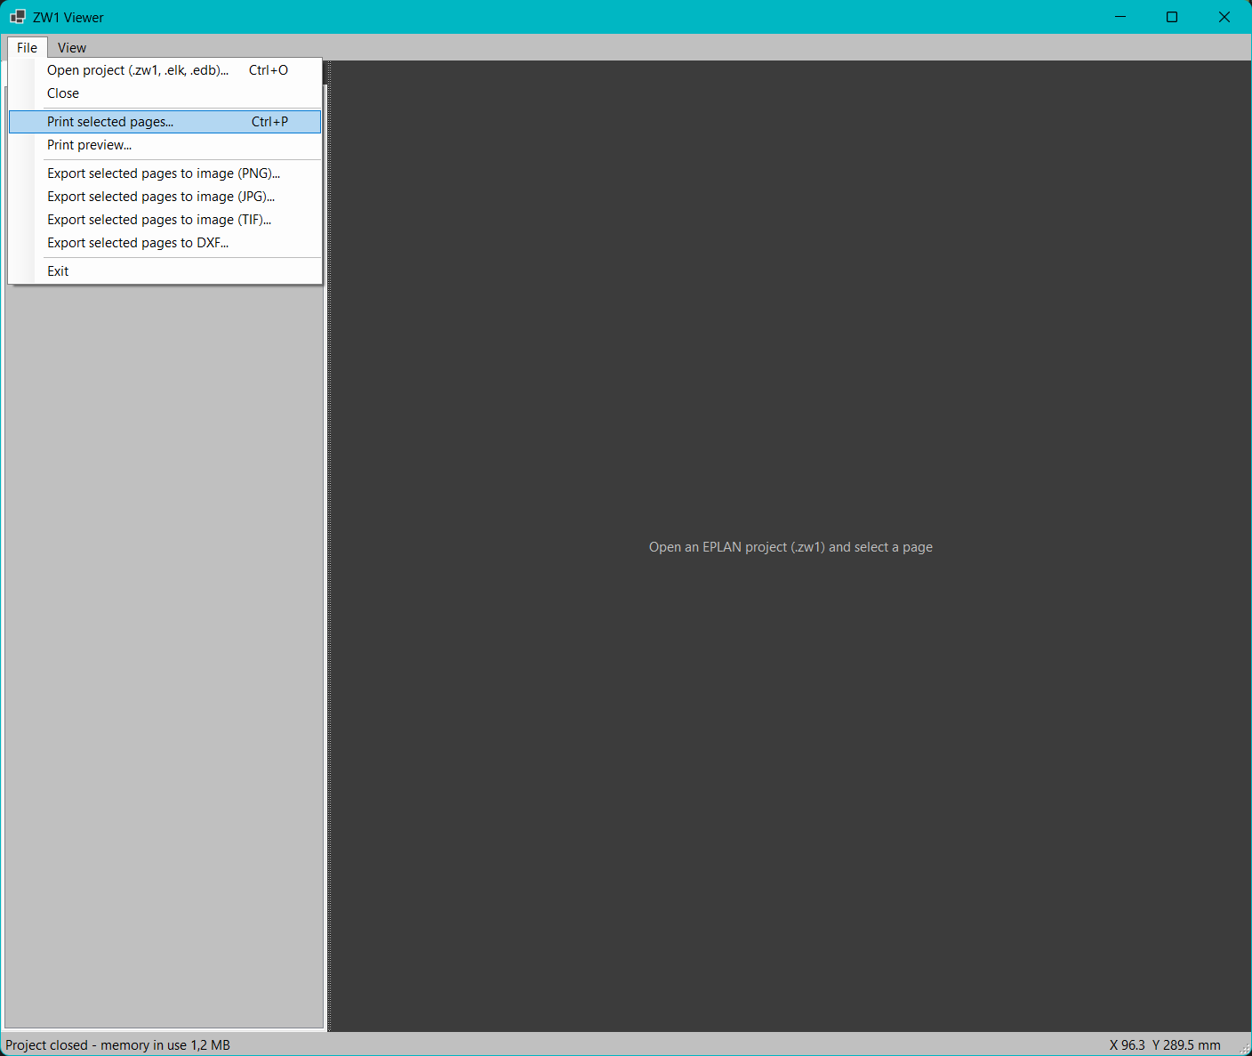Viewport: 1252px width, 1056px height.
Task: Select Close from the File menu
Action: click(x=165, y=93)
